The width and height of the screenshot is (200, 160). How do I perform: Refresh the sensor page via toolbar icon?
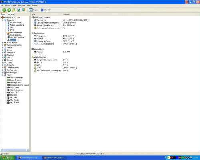pyautogui.click(x=19, y=10)
